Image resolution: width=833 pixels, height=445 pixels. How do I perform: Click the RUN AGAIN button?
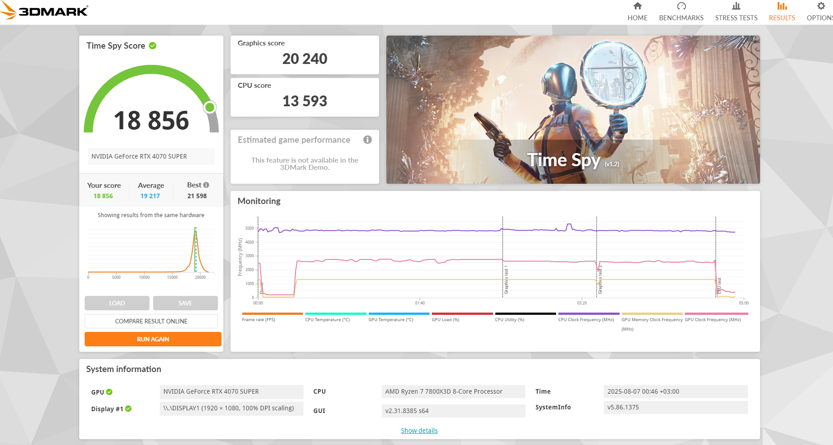(x=153, y=339)
